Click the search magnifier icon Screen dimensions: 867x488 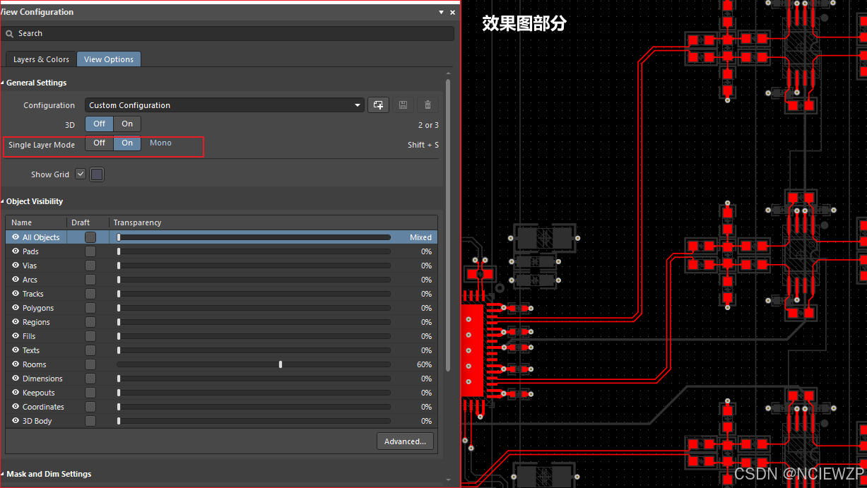tap(10, 33)
